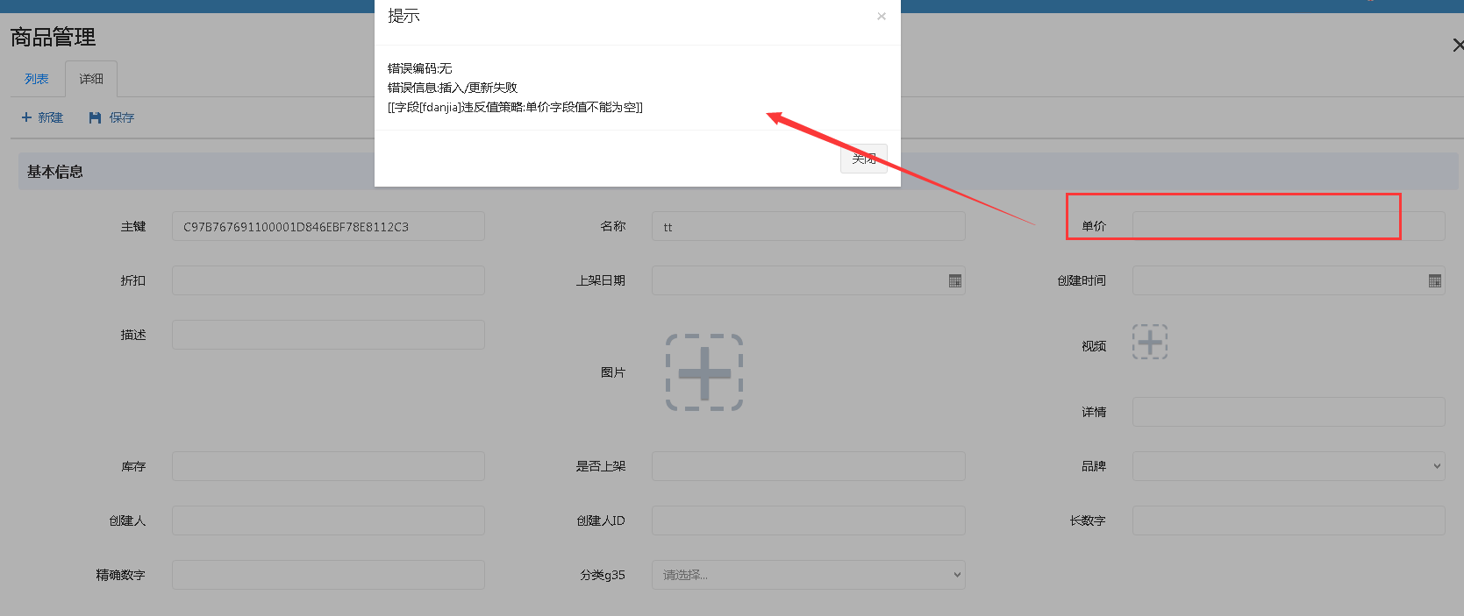The width and height of the screenshot is (1464, 616).
Task: Click the 库存 input field
Action: pyautogui.click(x=328, y=466)
